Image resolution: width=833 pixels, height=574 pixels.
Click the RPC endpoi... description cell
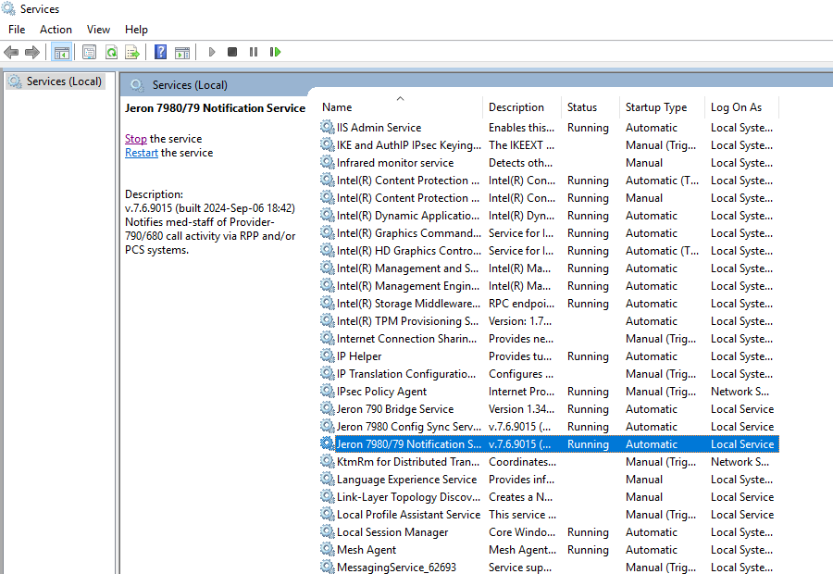click(x=521, y=304)
